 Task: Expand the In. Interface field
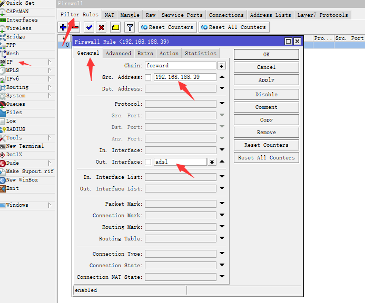(x=222, y=150)
